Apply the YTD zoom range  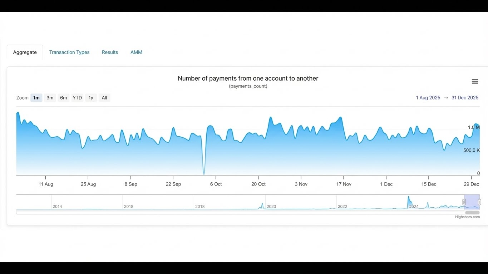77,98
